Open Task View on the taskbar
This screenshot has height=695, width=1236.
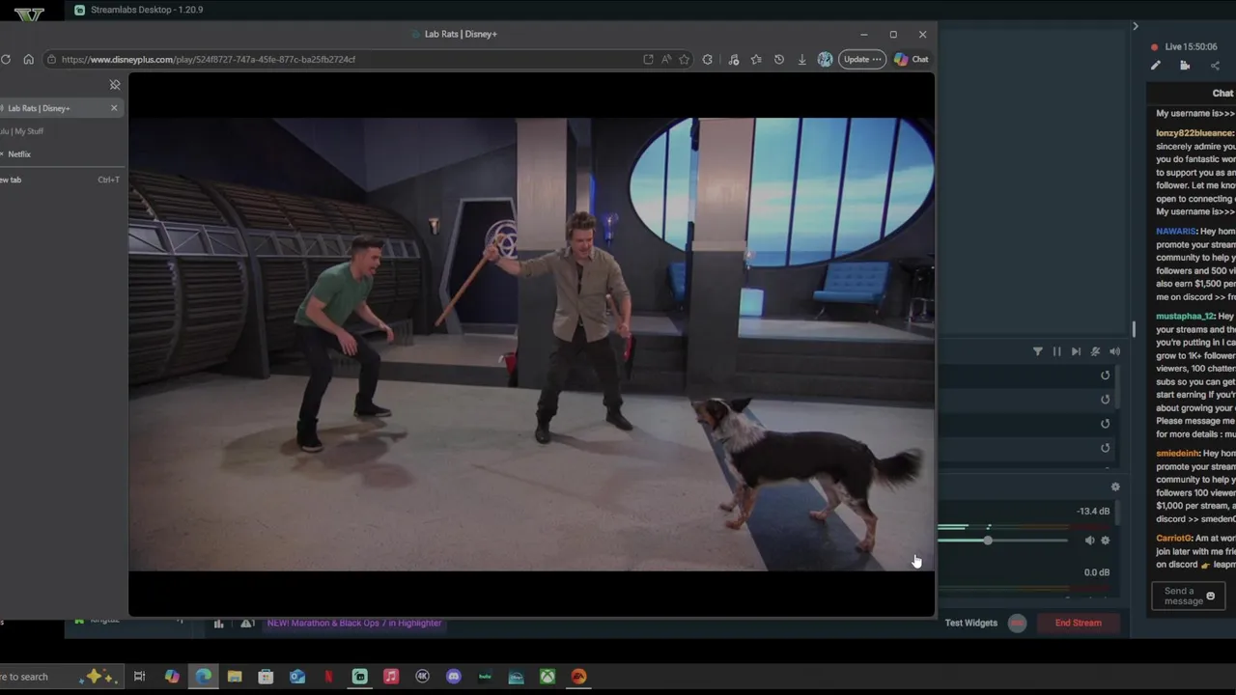pos(140,677)
